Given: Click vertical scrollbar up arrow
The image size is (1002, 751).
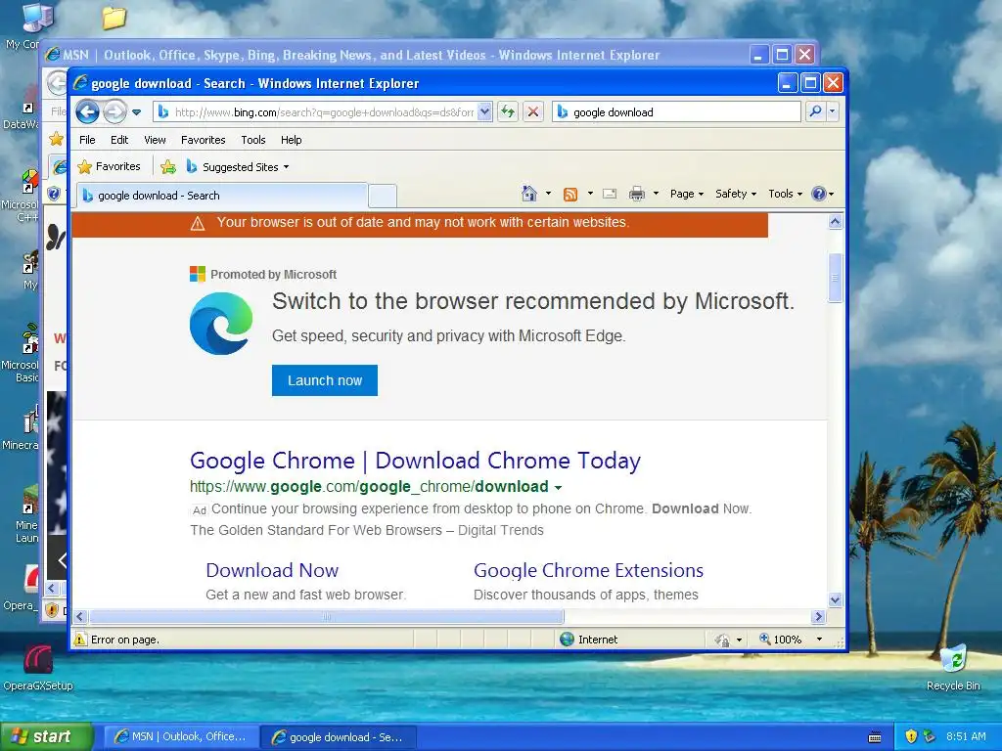Looking at the screenshot, I should click(x=836, y=222).
